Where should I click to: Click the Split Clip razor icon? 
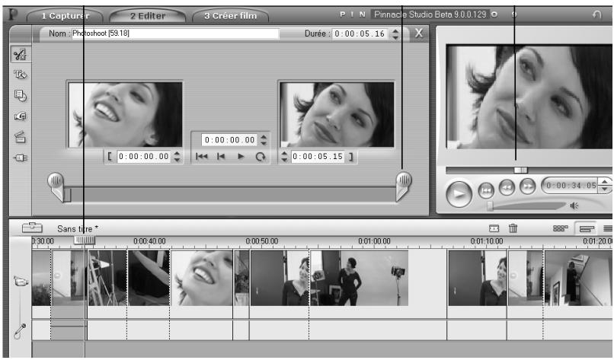click(x=494, y=228)
